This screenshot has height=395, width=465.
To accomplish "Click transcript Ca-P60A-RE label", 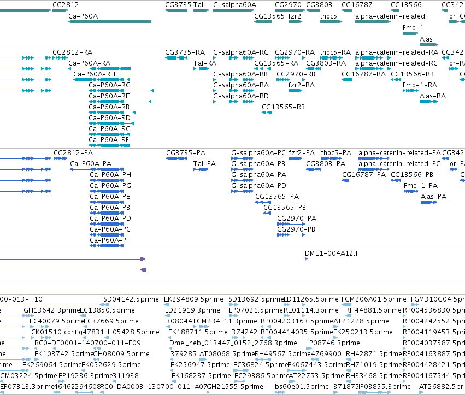I will click(109, 96).
